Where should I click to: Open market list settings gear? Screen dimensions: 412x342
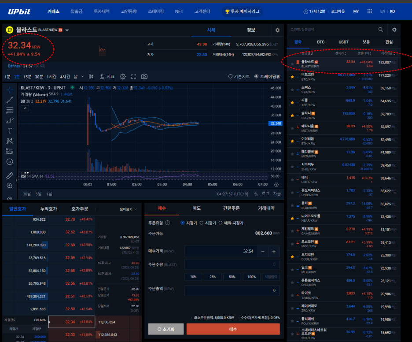pos(394,30)
